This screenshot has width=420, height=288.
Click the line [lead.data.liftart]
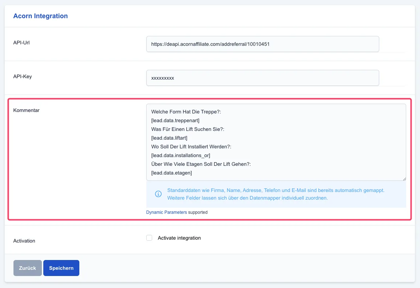169,138
